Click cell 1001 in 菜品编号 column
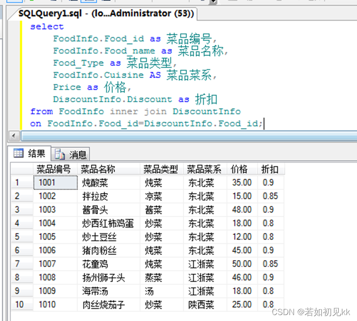The height and width of the screenshot is (321, 357). coord(55,183)
